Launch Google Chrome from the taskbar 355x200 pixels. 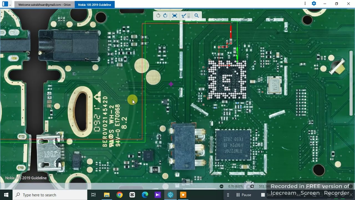point(120,195)
